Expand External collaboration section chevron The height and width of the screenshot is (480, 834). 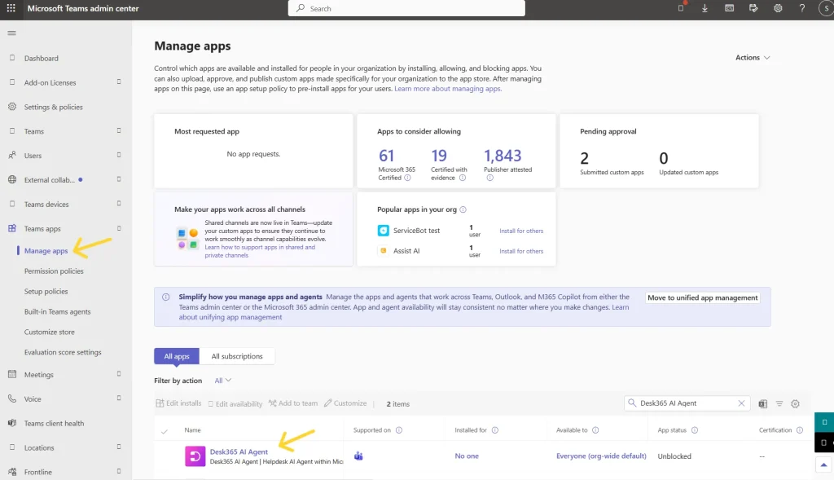(119, 179)
